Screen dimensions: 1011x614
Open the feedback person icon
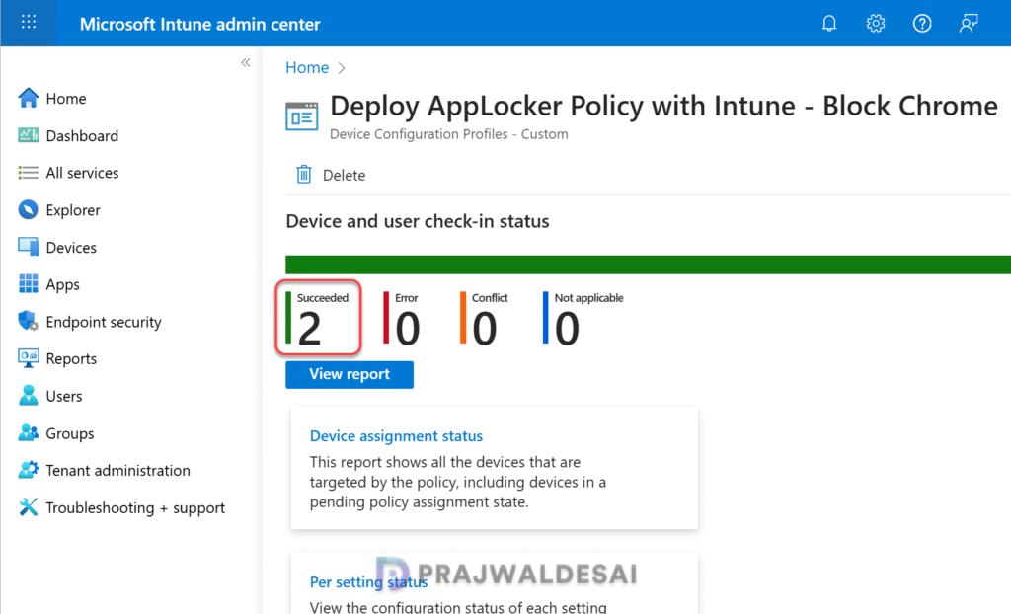click(969, 24)
